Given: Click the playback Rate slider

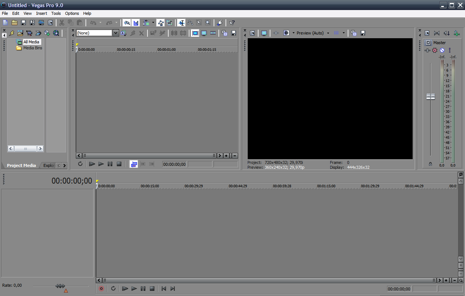Looking at the screenshot, I should (x=61, y=286).
